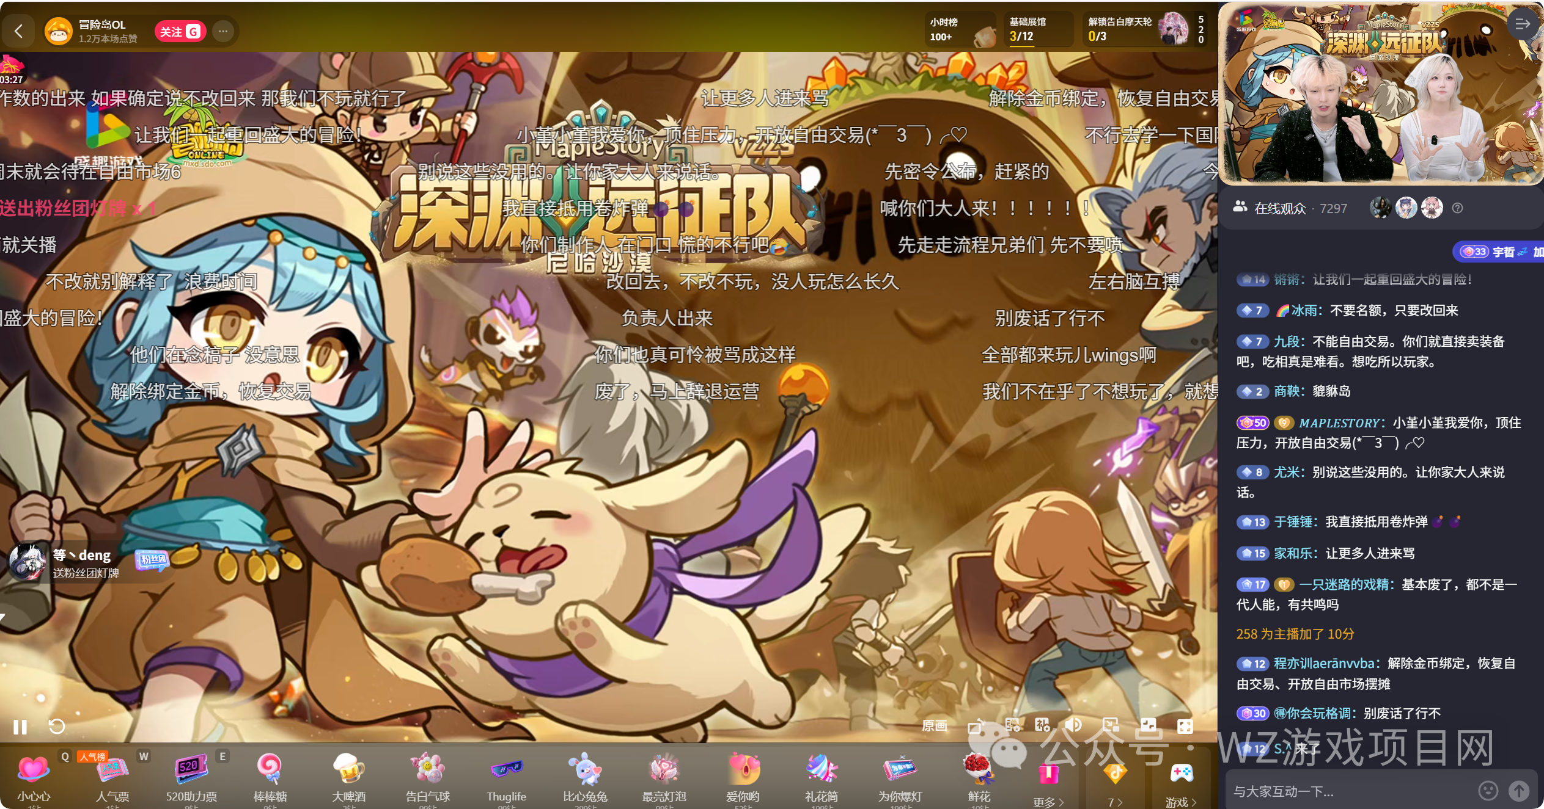Viewport: 1544px width, 809px height.
Task: Open the three-dot more options menu
Action: point(223,31)
